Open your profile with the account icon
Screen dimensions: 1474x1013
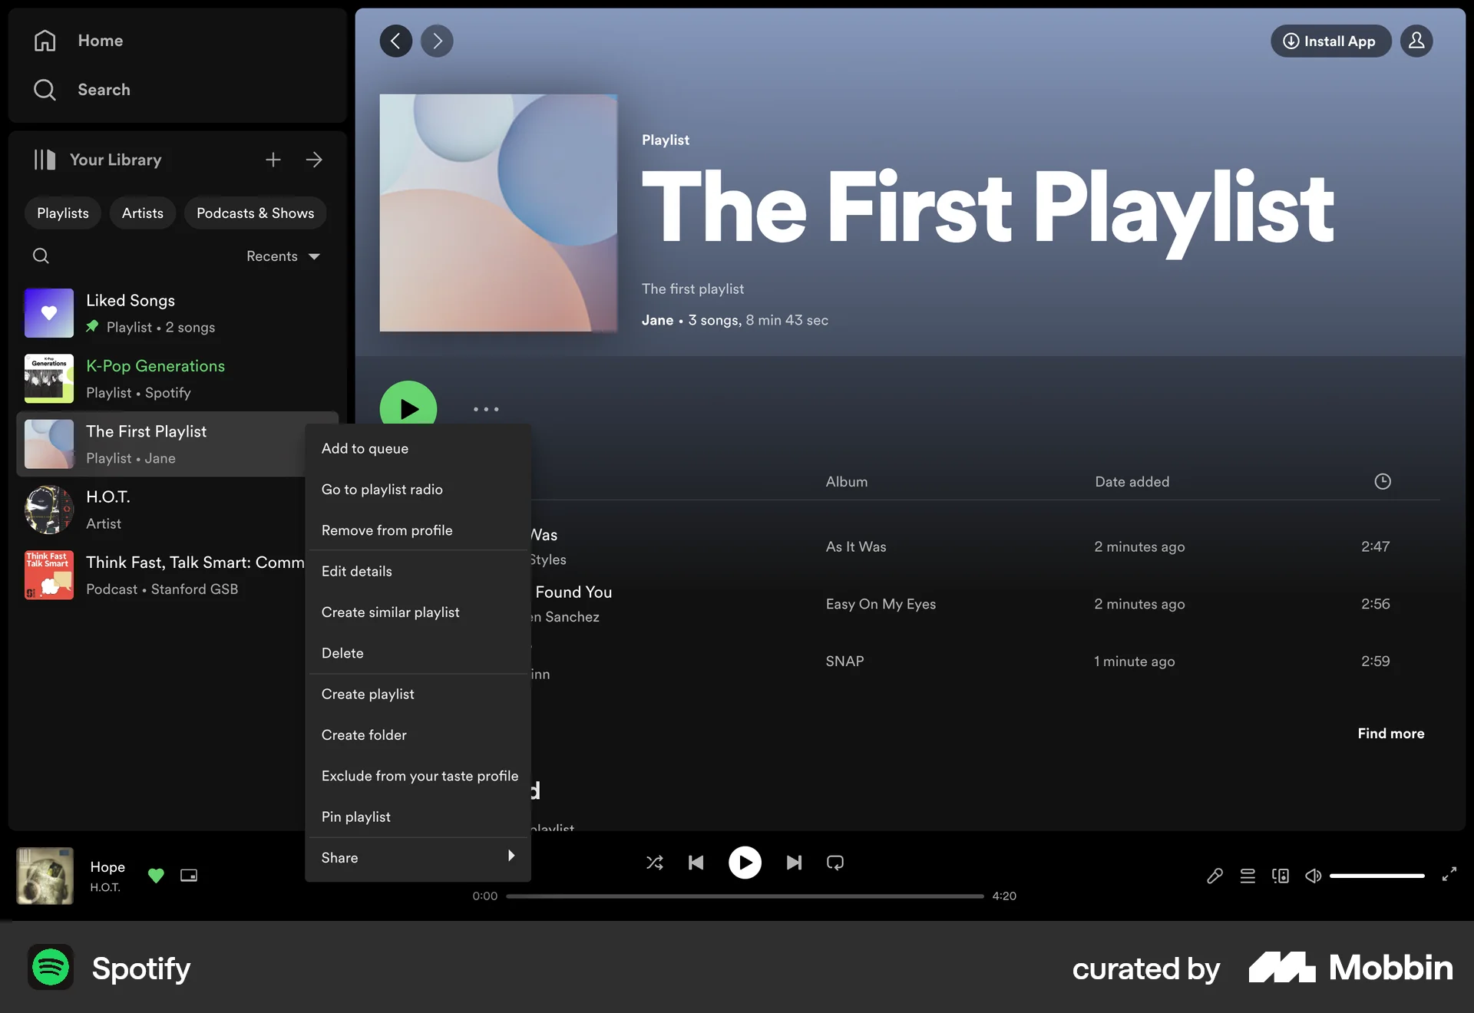(1416, 41)
